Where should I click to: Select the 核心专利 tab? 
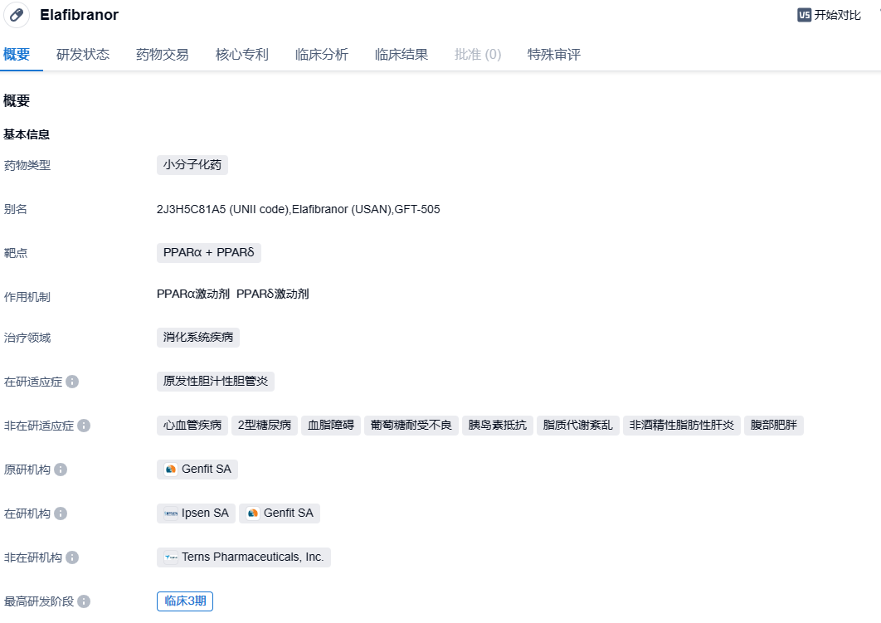[x=242, y=55]
